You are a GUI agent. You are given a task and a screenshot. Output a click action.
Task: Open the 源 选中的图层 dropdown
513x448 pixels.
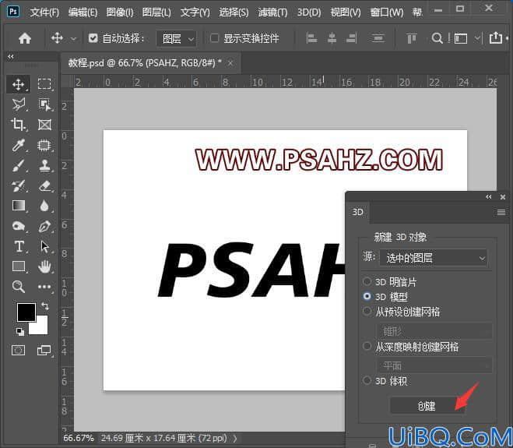pyautogui.click(x=433, y=258)
